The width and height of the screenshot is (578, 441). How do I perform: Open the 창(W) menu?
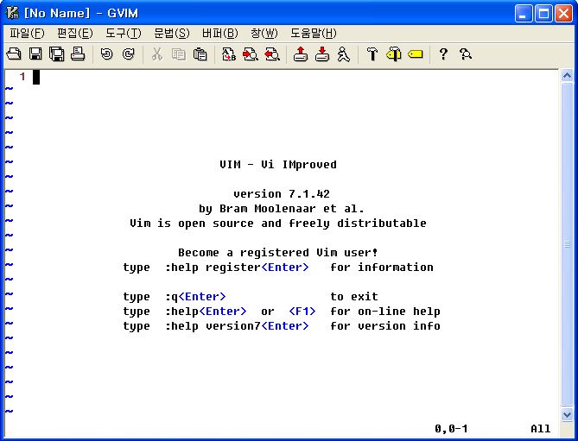[x=264, y=34]
